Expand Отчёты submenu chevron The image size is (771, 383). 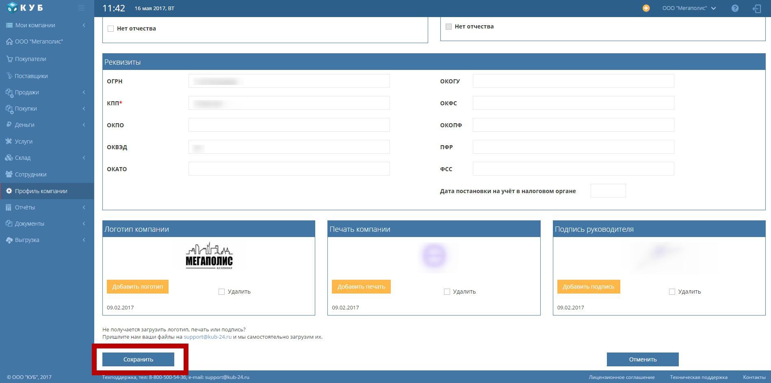click(x=84, y=207)
